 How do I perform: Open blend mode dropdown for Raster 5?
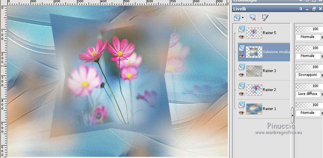click(309, 37)
